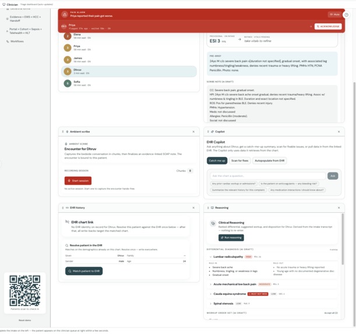356x334 pixels.
Task: Select Dhruv in the patient queue
Action: (x=129, y=71)
